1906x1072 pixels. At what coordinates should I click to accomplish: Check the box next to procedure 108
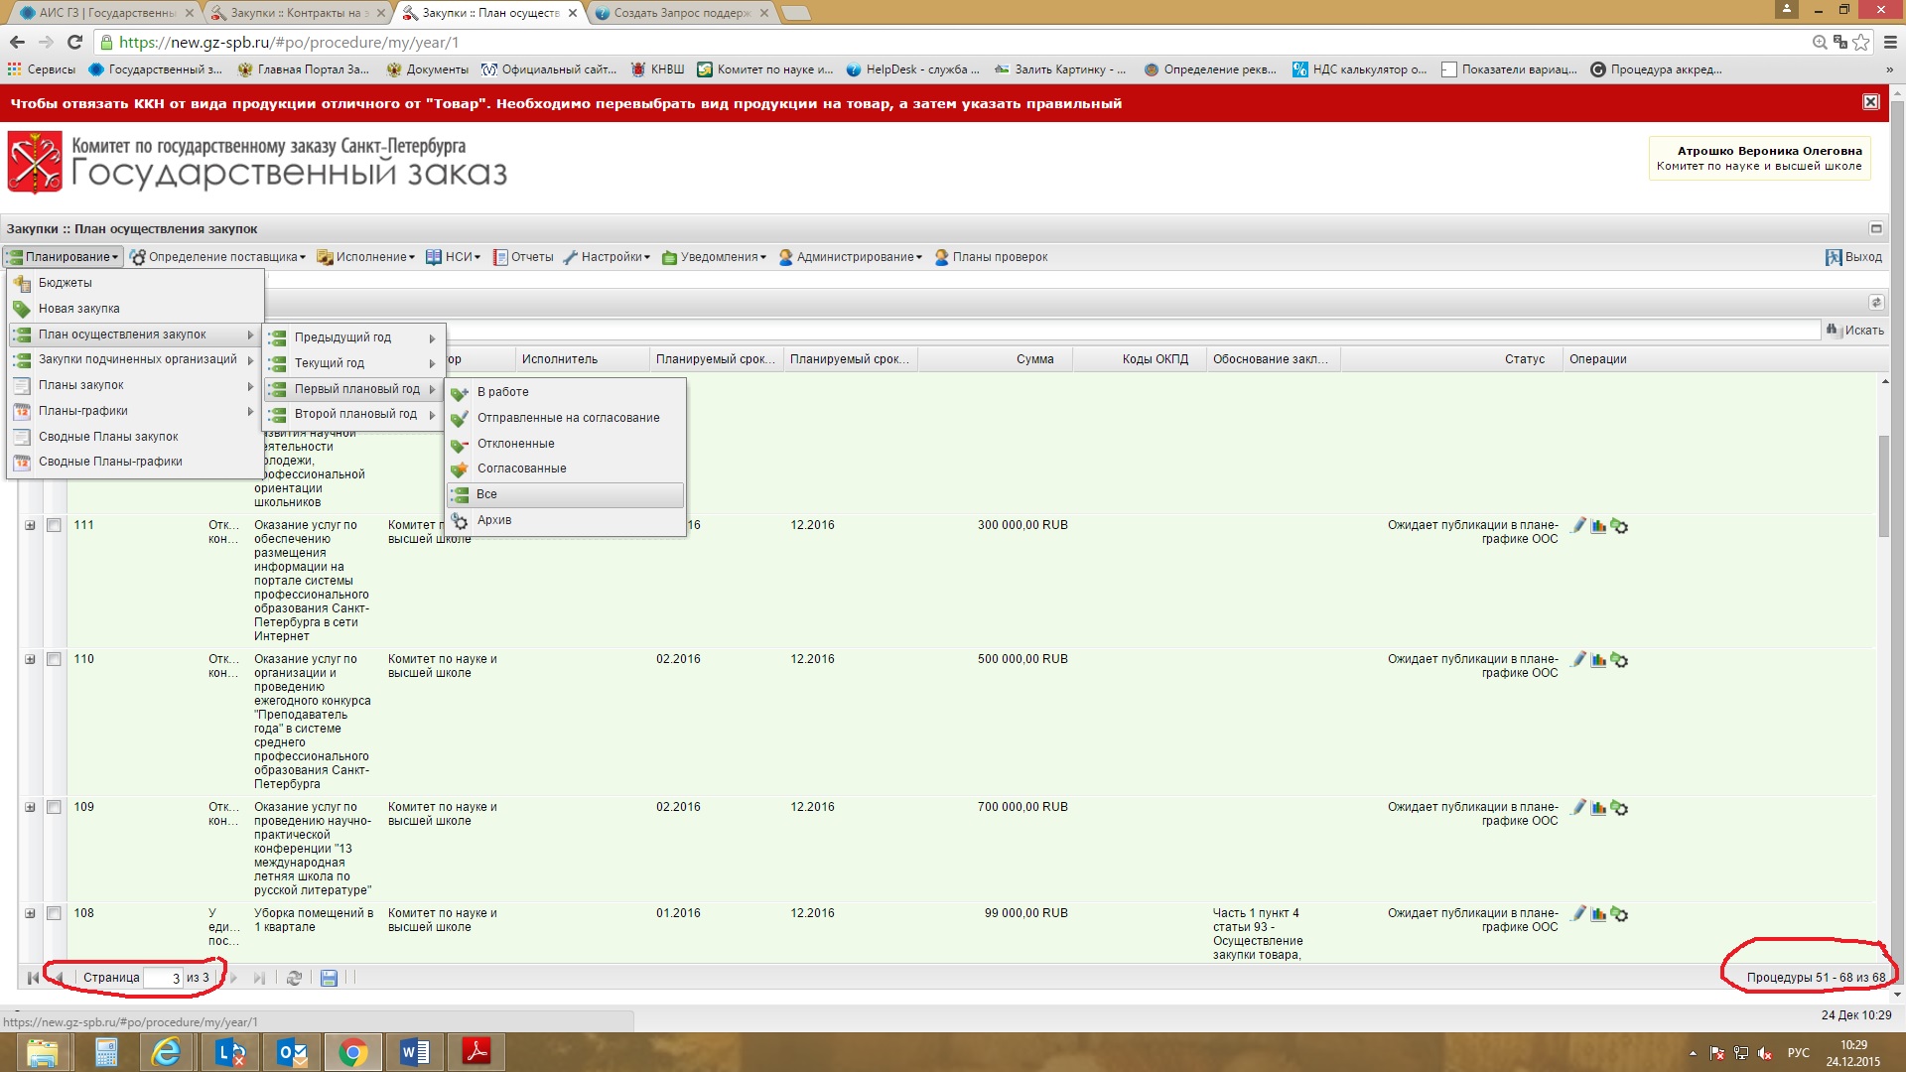(x=55, y=913)
